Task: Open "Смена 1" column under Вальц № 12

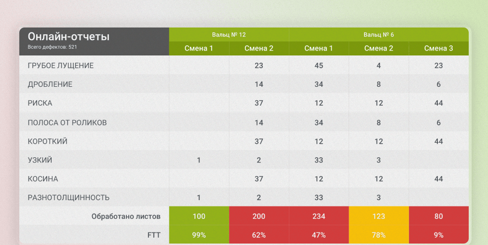Action: click(199, 48)
